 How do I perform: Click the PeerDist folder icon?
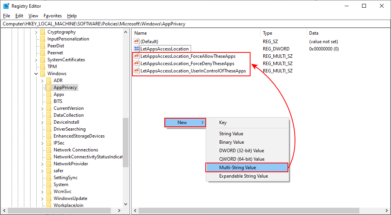(42, 46)
